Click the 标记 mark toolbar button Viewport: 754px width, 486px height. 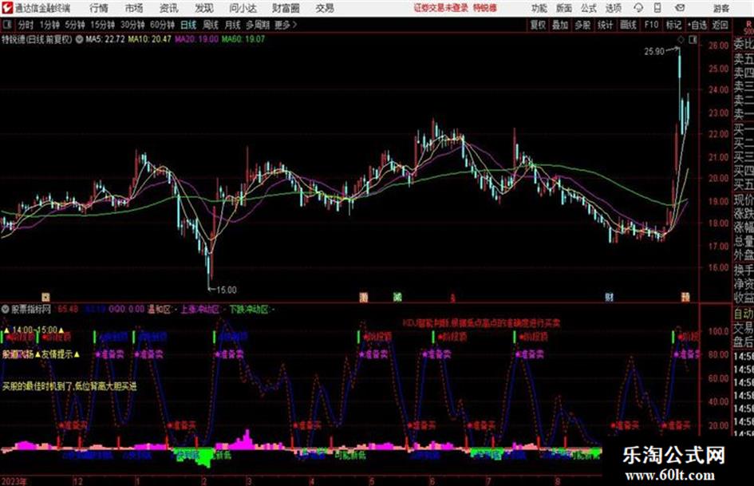(673, 25)
